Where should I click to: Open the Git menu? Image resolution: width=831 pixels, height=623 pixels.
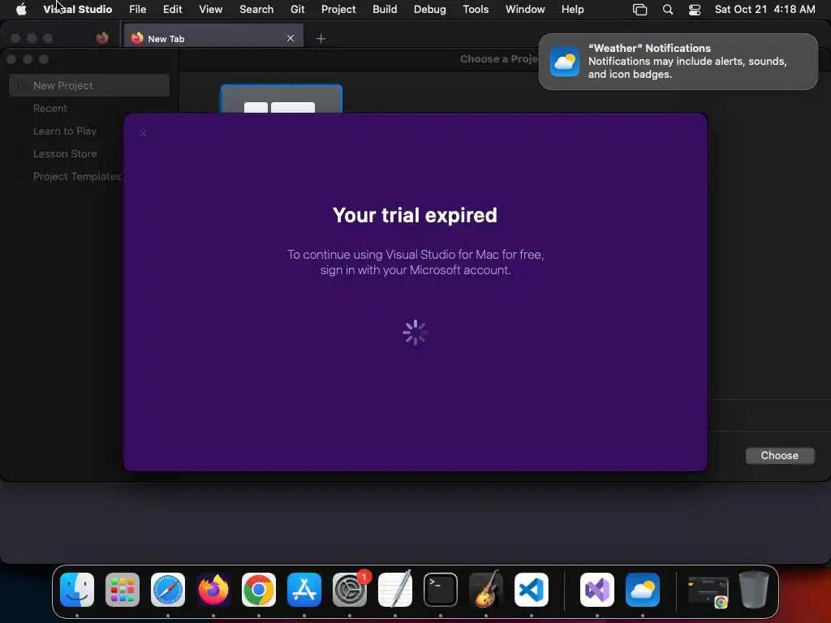pyautogui.click(x=297, y=9)
